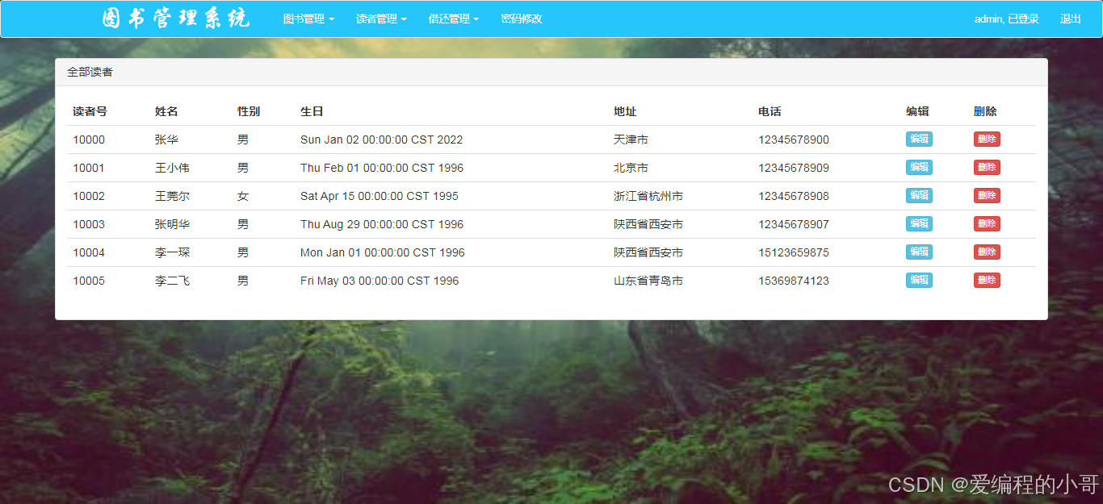This screenshot has height=504, width=1103.
Task: Delete reader 王莍尔's record
Action: (x=986, y=195)
